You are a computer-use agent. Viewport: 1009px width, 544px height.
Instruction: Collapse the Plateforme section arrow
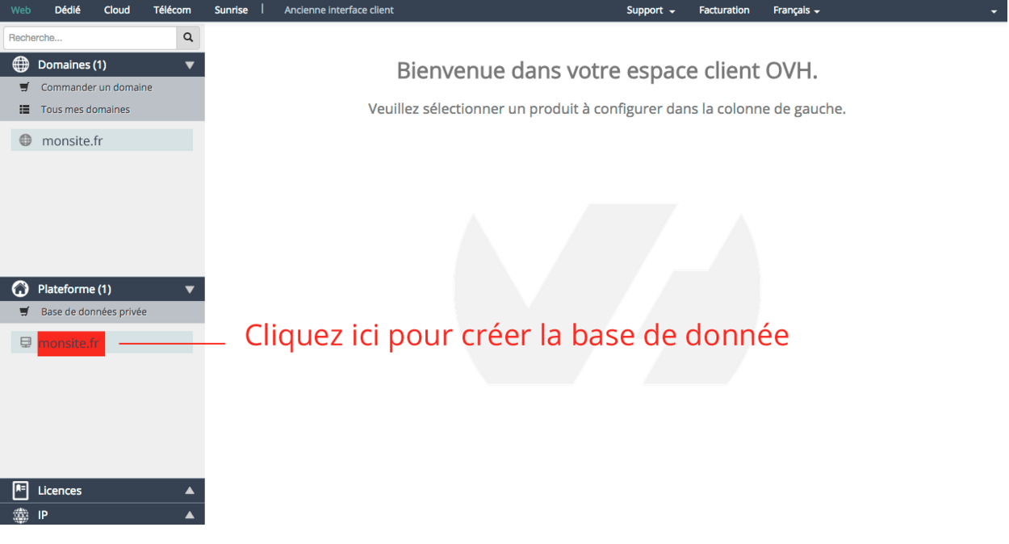coord(190,290)
